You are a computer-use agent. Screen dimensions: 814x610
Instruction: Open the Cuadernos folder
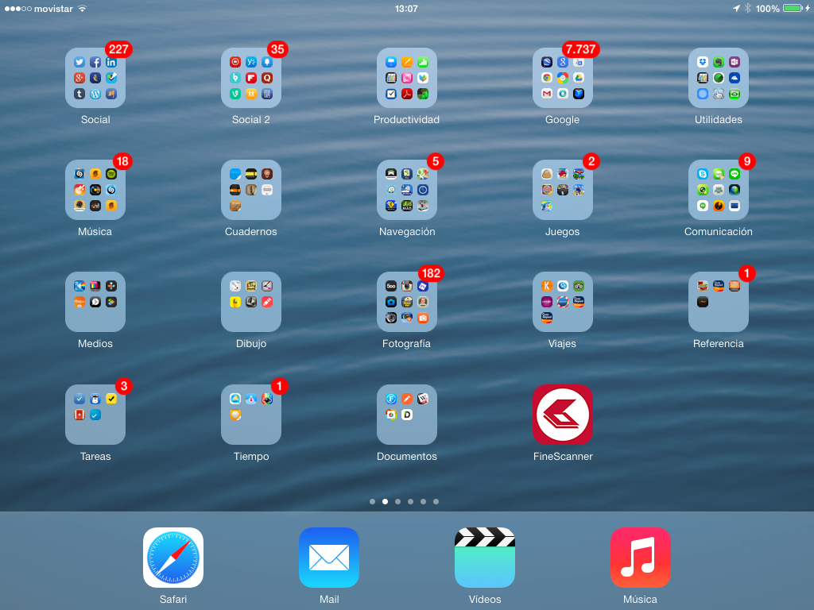tap(251, 190)
